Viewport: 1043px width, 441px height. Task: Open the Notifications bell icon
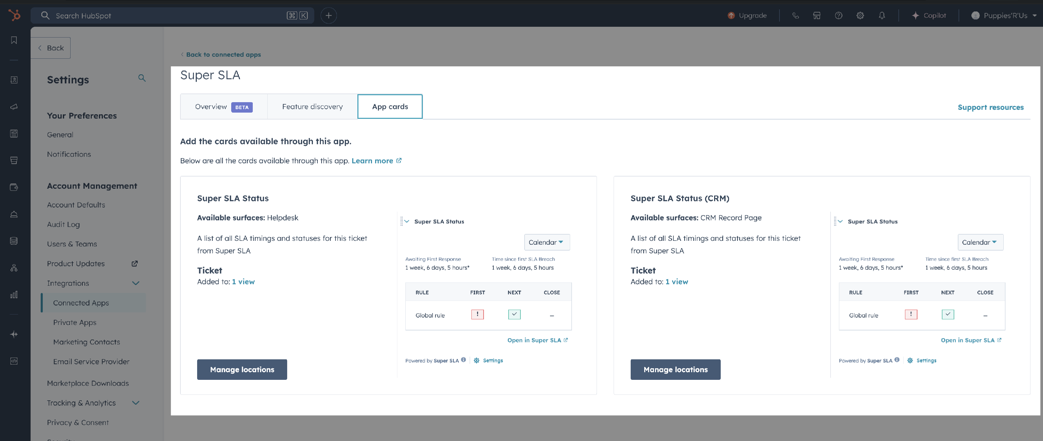882,15
